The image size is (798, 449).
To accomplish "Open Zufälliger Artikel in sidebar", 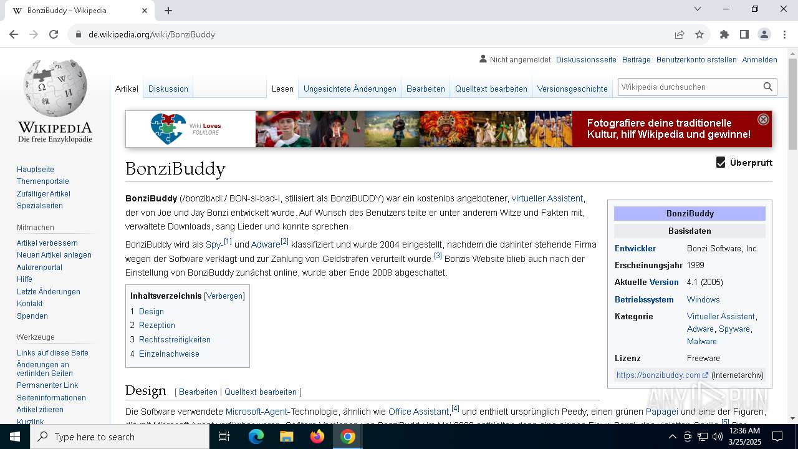I will [x=44, y=194].
